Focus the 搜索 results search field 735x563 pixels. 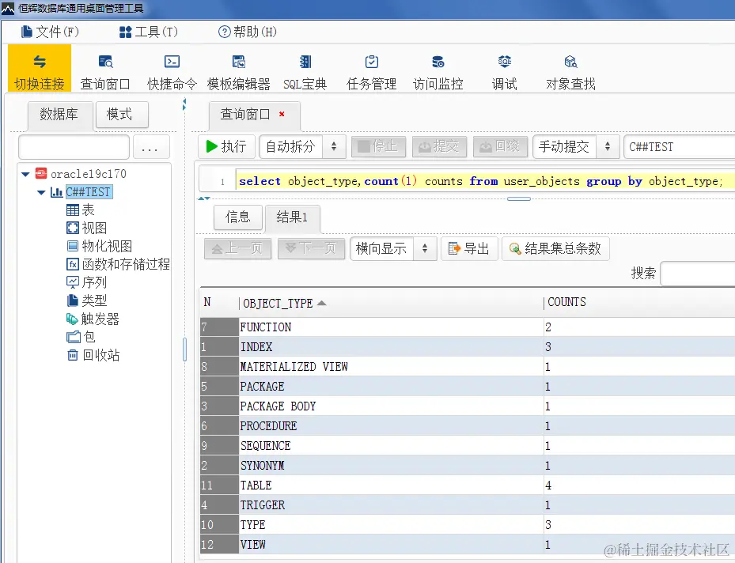point(698,274)
